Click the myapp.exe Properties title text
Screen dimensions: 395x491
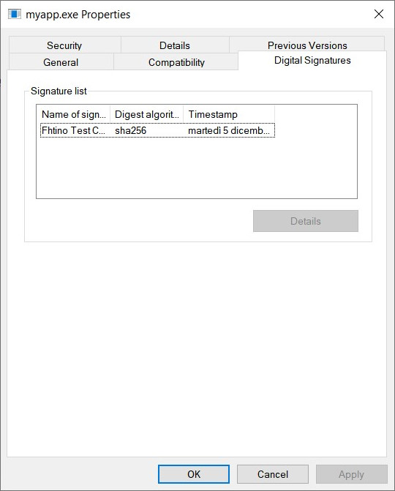pyautogui.click(x=78, y=15)
